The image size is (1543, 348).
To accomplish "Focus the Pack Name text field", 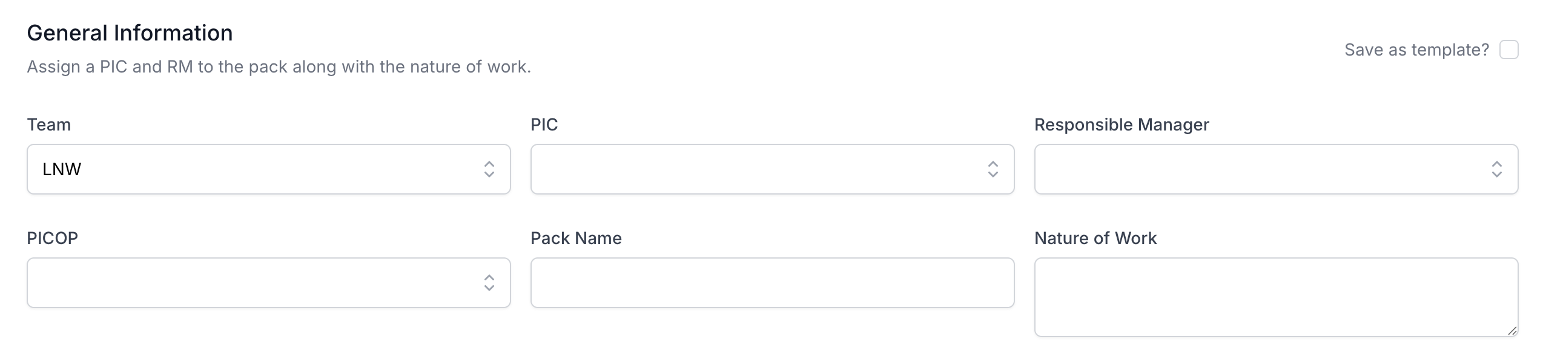I will (x=772, y=283).
